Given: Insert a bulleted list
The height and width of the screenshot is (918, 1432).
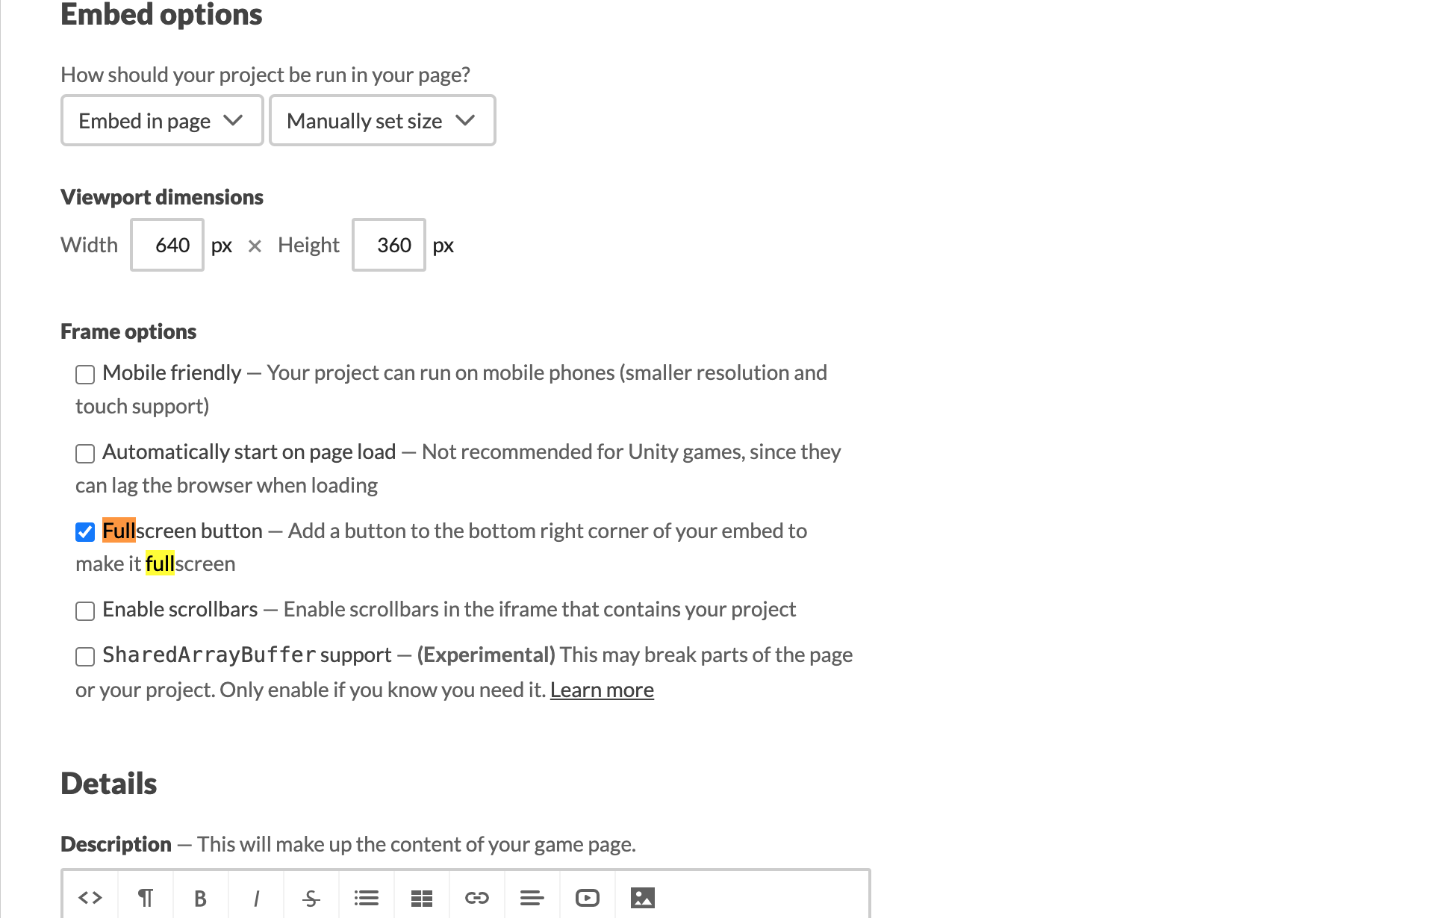Looking at the screenshot, I should pos(367,898).
